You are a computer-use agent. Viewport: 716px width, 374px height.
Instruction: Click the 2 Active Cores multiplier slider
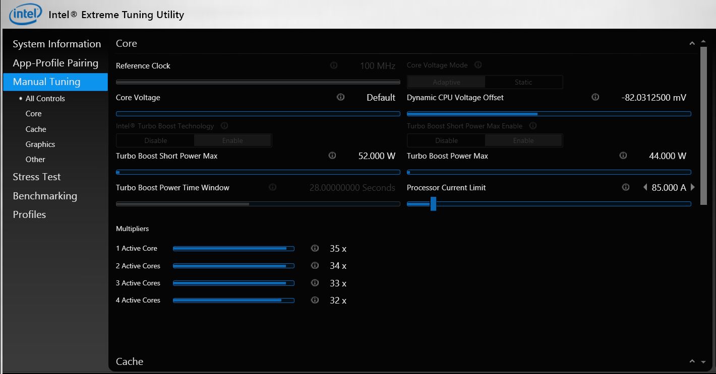[233, 265]
